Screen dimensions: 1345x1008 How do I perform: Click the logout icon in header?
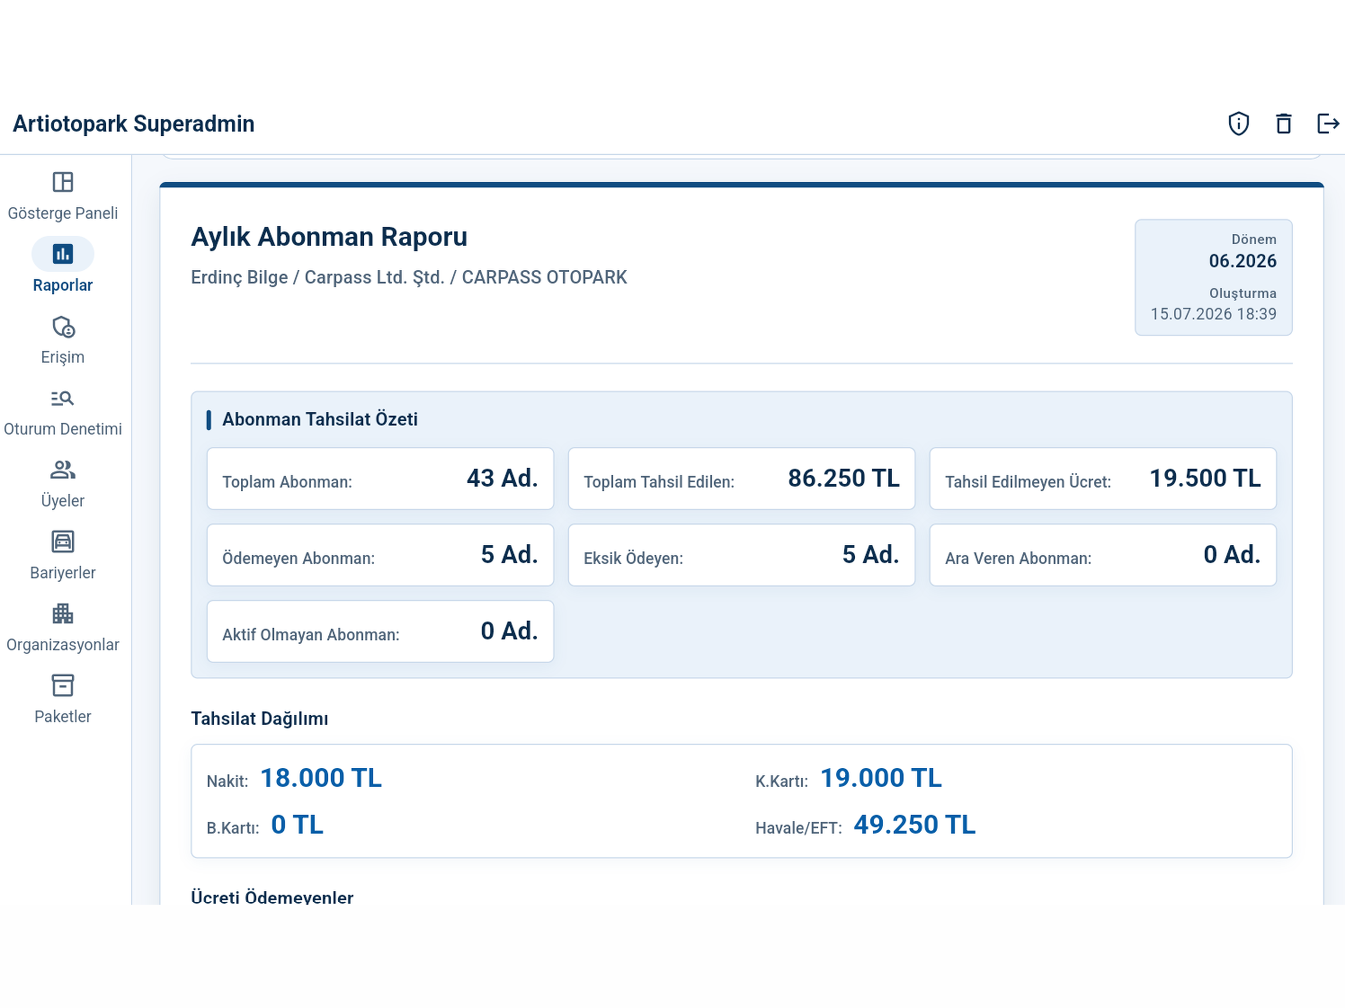1328,124
